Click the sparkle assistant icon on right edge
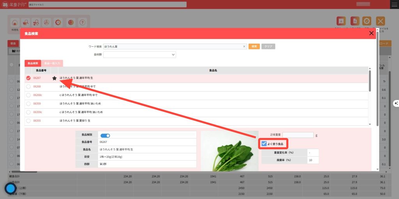 (x=396, y=103)
